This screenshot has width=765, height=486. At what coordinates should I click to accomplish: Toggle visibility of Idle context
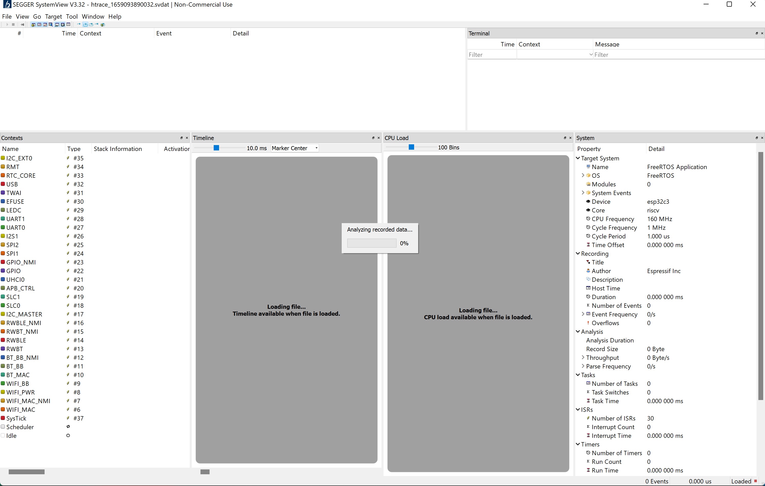click(4, 435)
